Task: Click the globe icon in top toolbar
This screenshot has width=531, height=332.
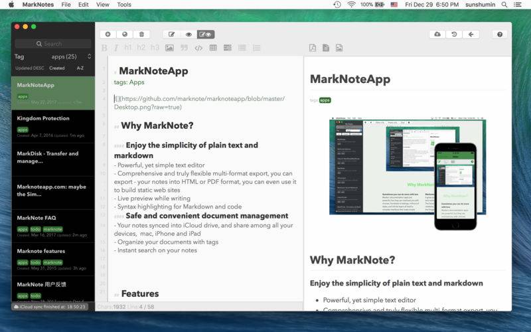Action: [125, 35]
